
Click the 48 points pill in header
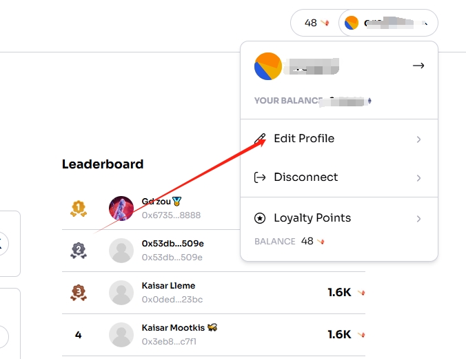316,23
